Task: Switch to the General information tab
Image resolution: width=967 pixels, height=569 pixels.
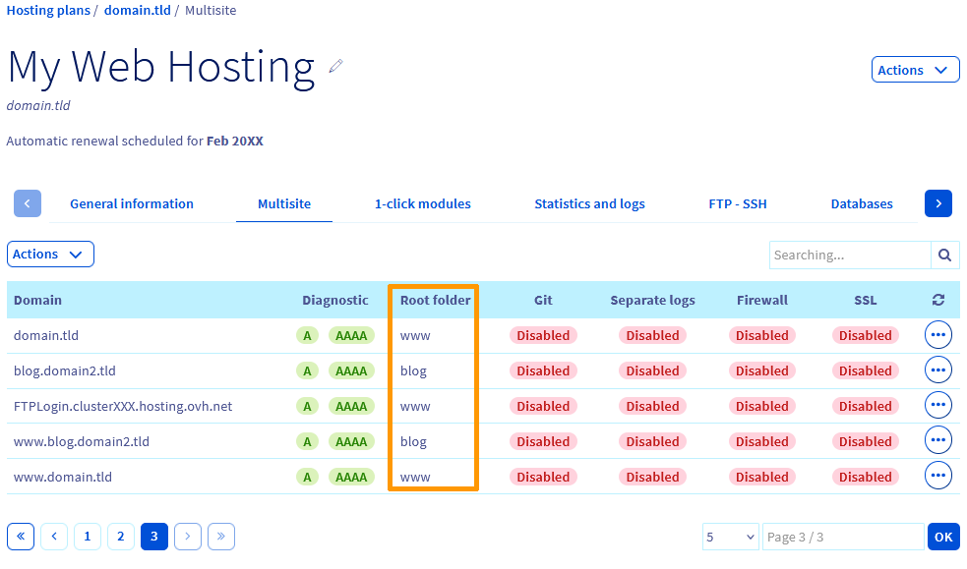Action: [x=131, y=203]
